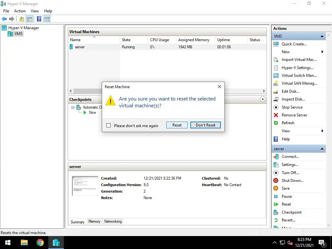Select the server virtual machine row
The width and height of the screenshot is (332, 249).
(x=167, y=47)
